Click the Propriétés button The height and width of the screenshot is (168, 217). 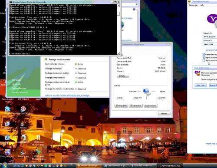tap(121, 105)
